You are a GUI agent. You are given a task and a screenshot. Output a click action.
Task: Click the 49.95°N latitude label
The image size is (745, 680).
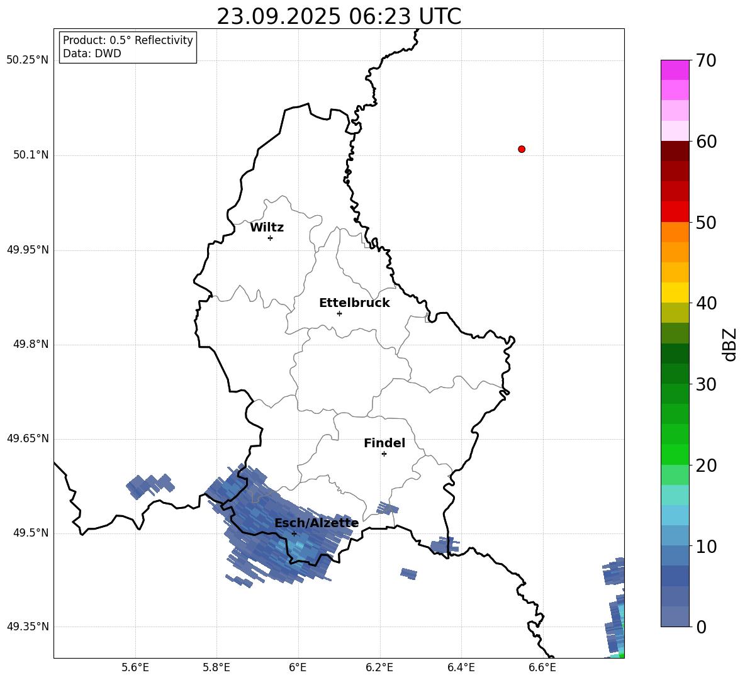coord(28,250)
